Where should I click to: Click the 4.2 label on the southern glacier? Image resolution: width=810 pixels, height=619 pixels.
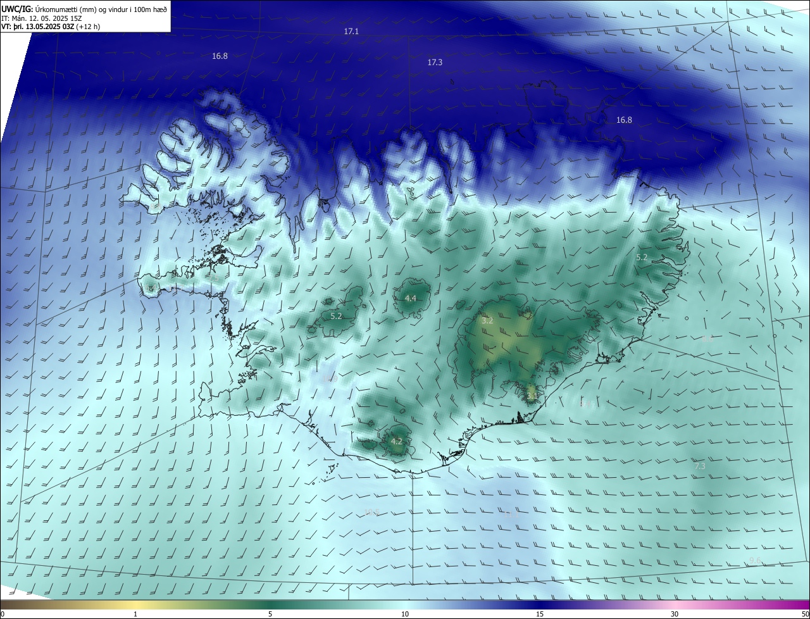coord(397,441)
